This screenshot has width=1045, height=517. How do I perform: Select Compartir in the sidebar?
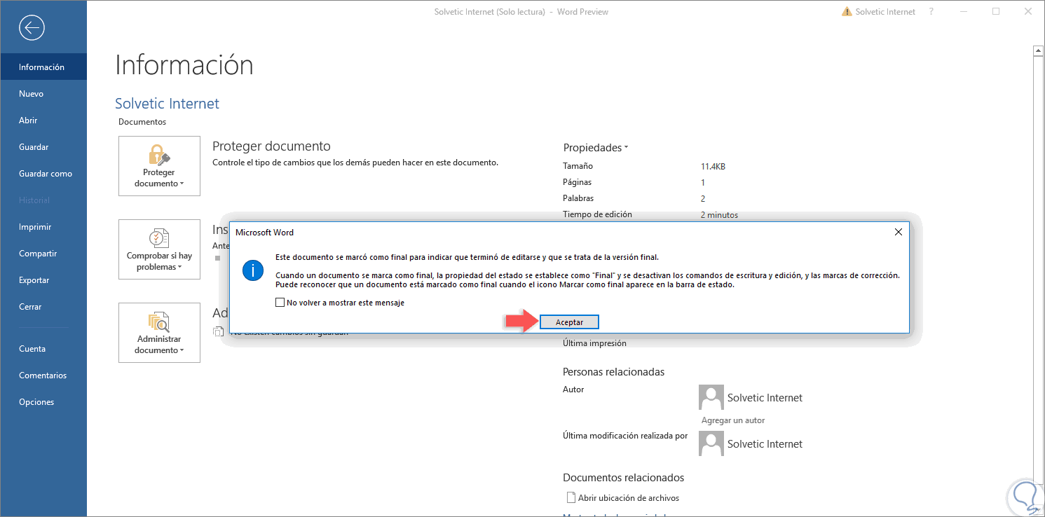point(43,254)
